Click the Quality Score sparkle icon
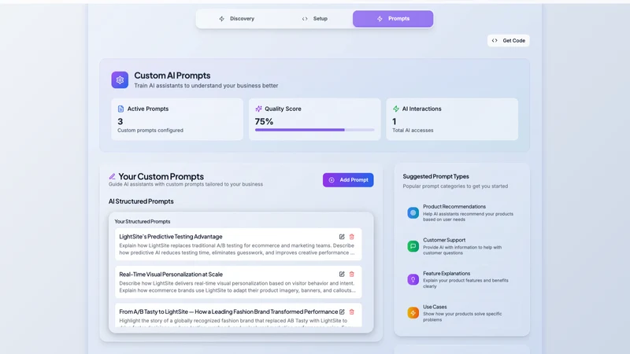Viewport: 630px width, 354px height. [x=258, y=109]
